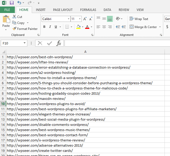
Task: Expand Font Color dropdown arrow
Action: [x=91, y=27]
